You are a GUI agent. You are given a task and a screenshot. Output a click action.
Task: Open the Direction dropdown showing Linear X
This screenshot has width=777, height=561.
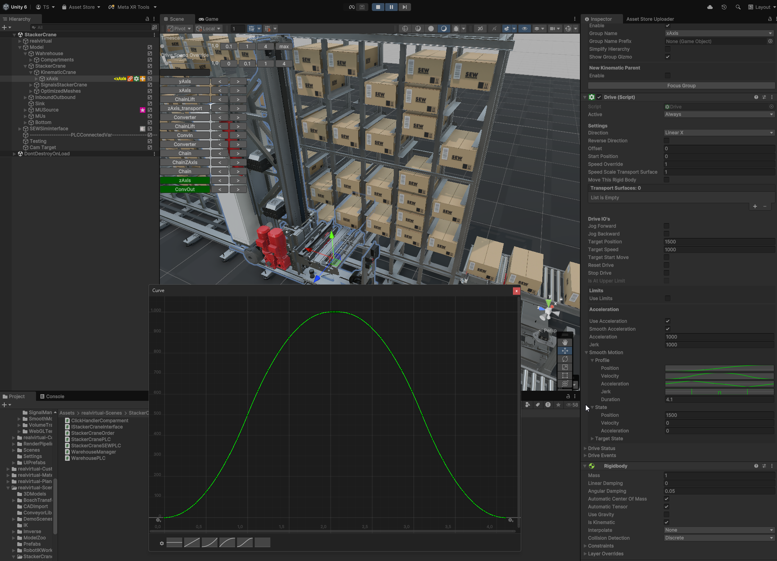click(719, 133)
